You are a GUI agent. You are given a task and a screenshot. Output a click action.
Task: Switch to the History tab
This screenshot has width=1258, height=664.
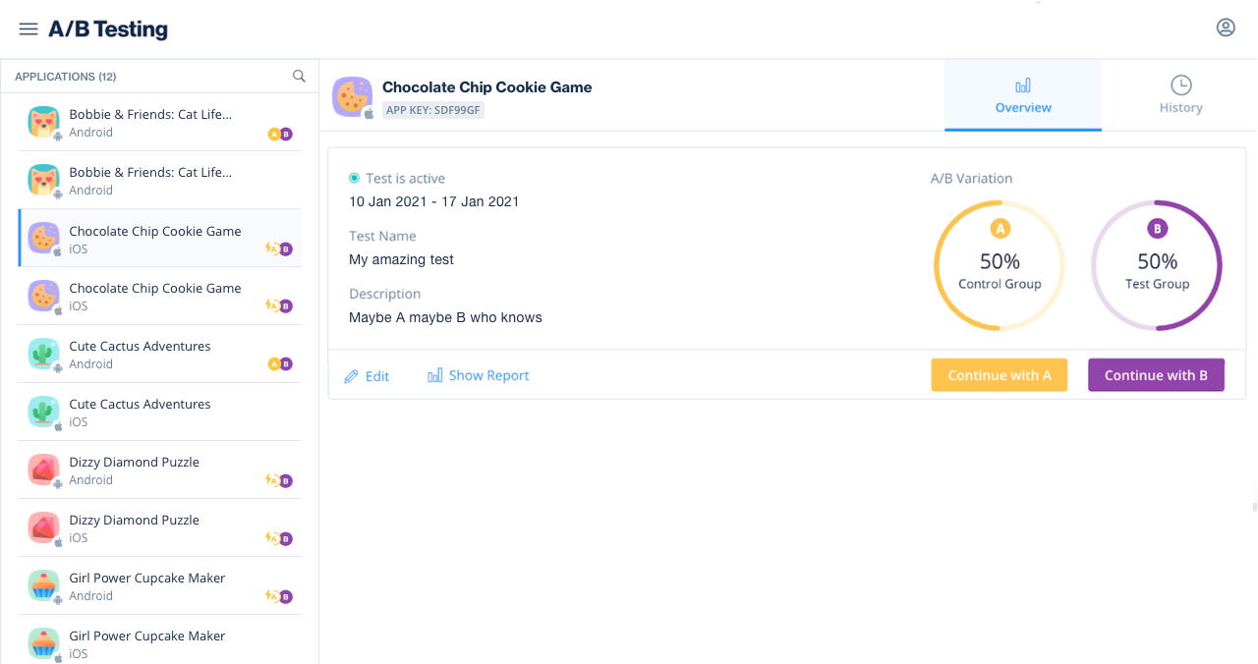tap(1180, 95)
